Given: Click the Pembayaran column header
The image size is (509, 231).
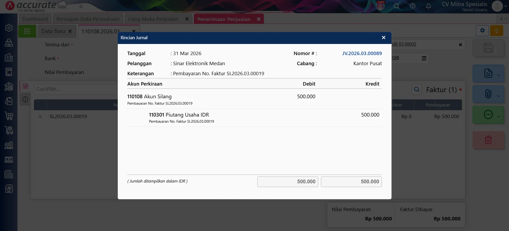Looking at the screenshot, I should point(438,105).
